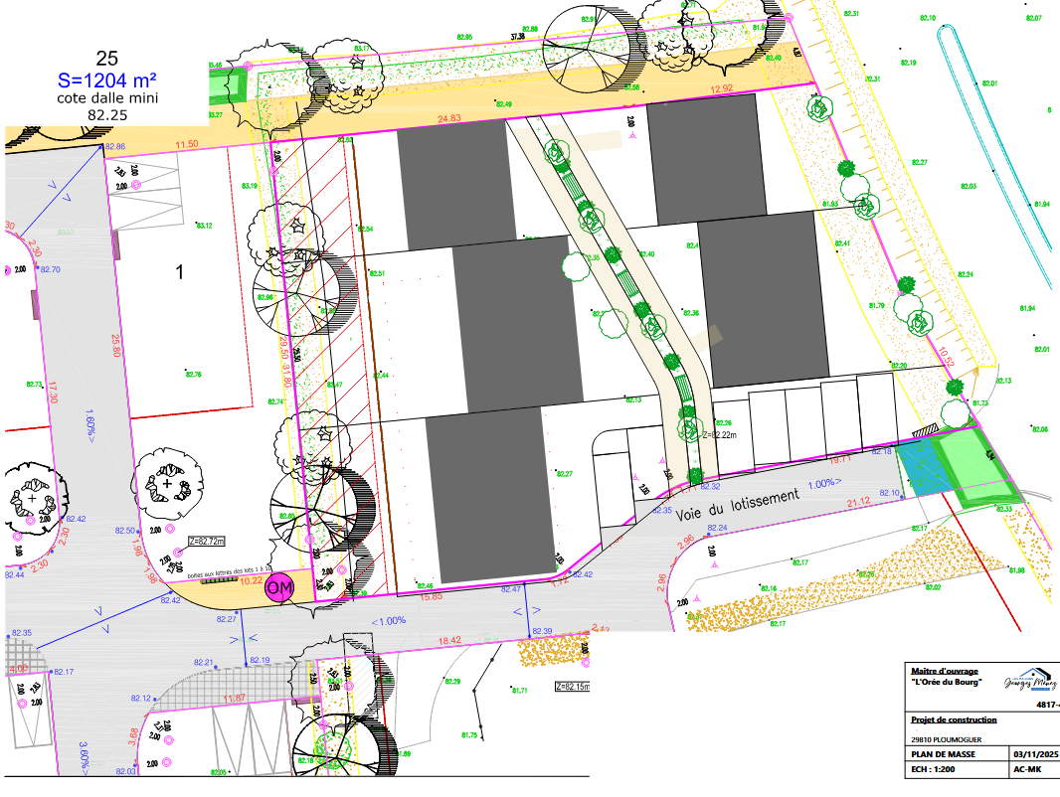Click the large tree symbol at top center
This screenshot has width=1060, height=797.
(x=594, y=48)
